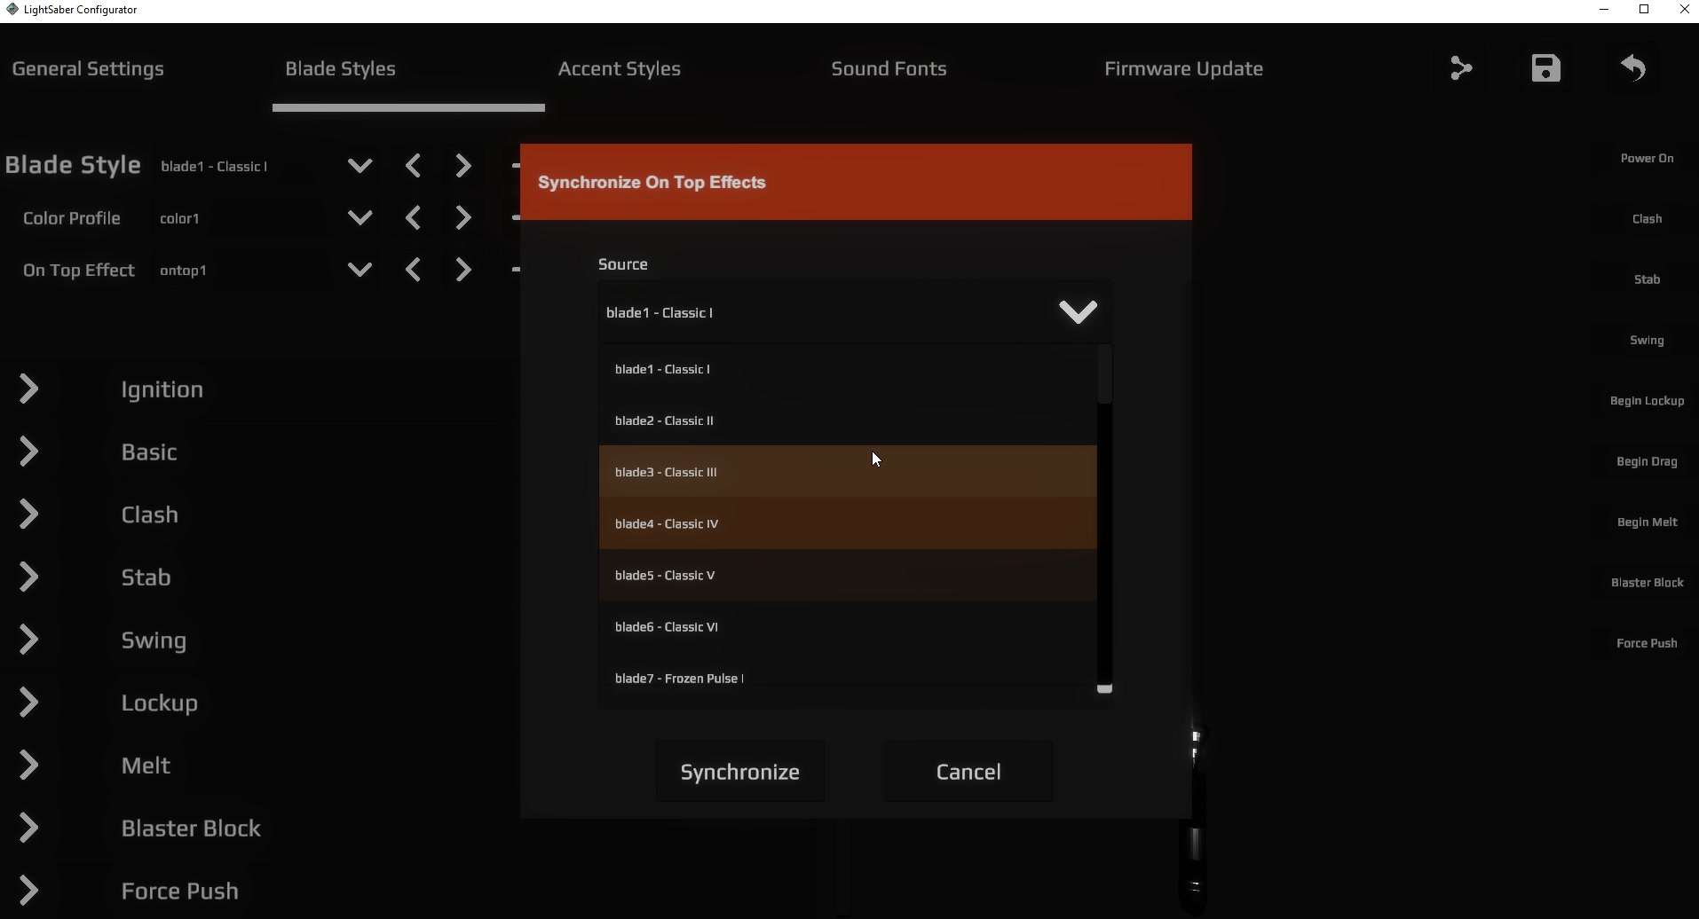Viewport: 1699px width, 919px height.
Task: Open the Firmware Update tab
Action: [x=1183, y=68]
